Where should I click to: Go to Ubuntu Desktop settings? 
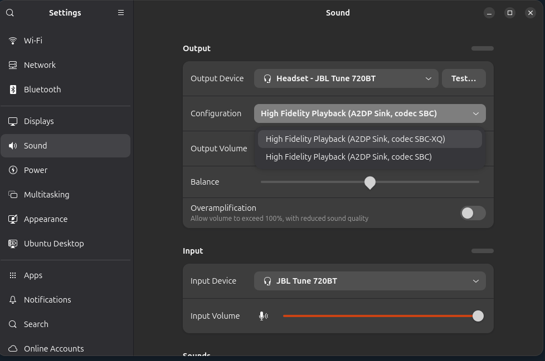click(53, 244)
